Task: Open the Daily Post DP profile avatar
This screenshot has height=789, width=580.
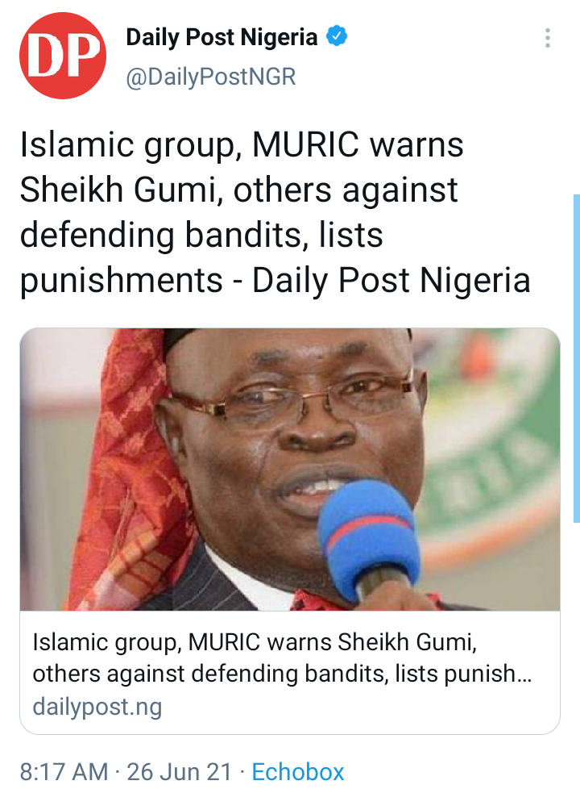Action: click(x=63, y=56)
